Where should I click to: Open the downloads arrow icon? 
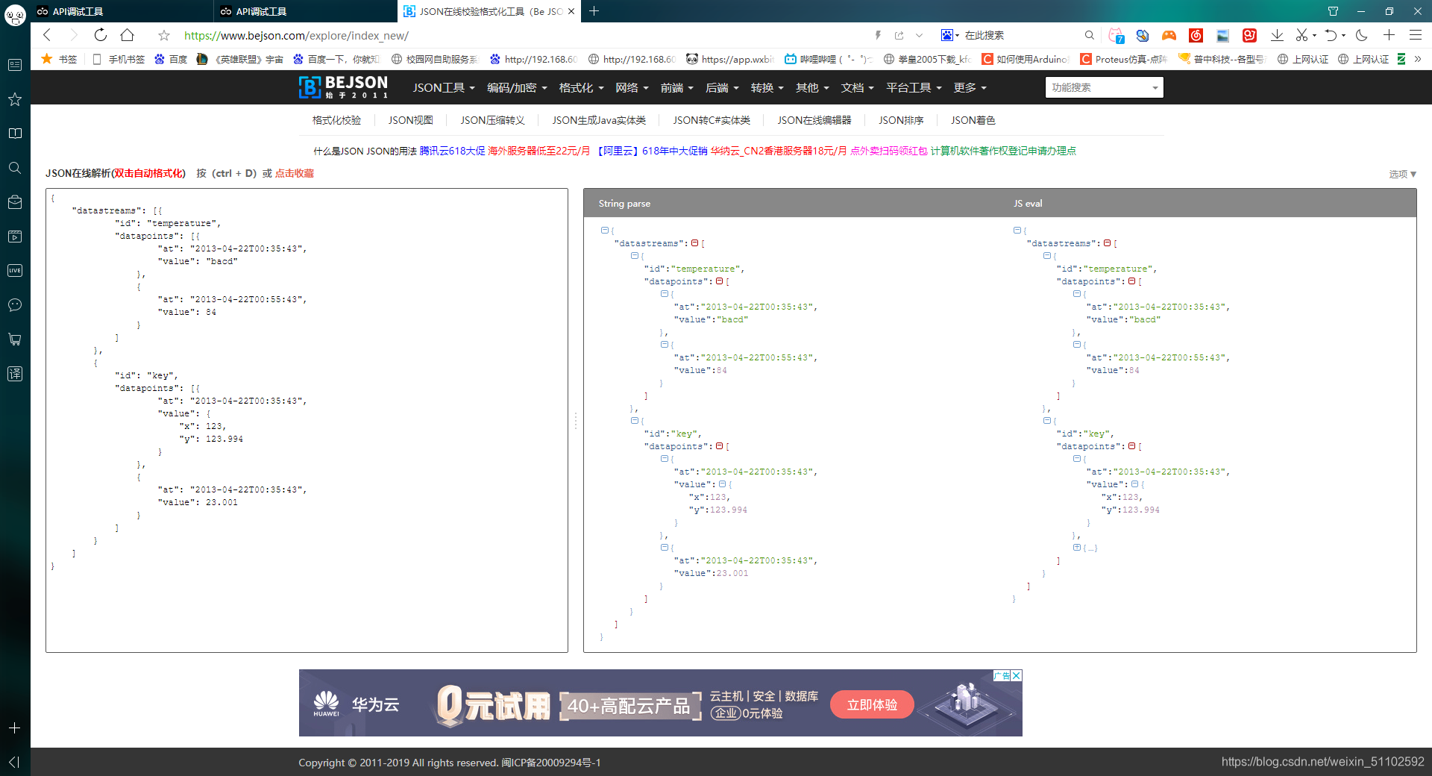click(1277, 35)
